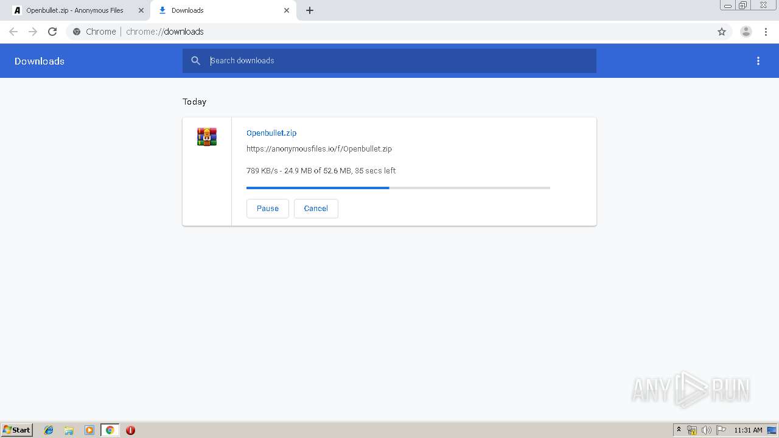The image size is (779, 438).
Task: Click the network tray icon
Action: (x=692, y=430)
